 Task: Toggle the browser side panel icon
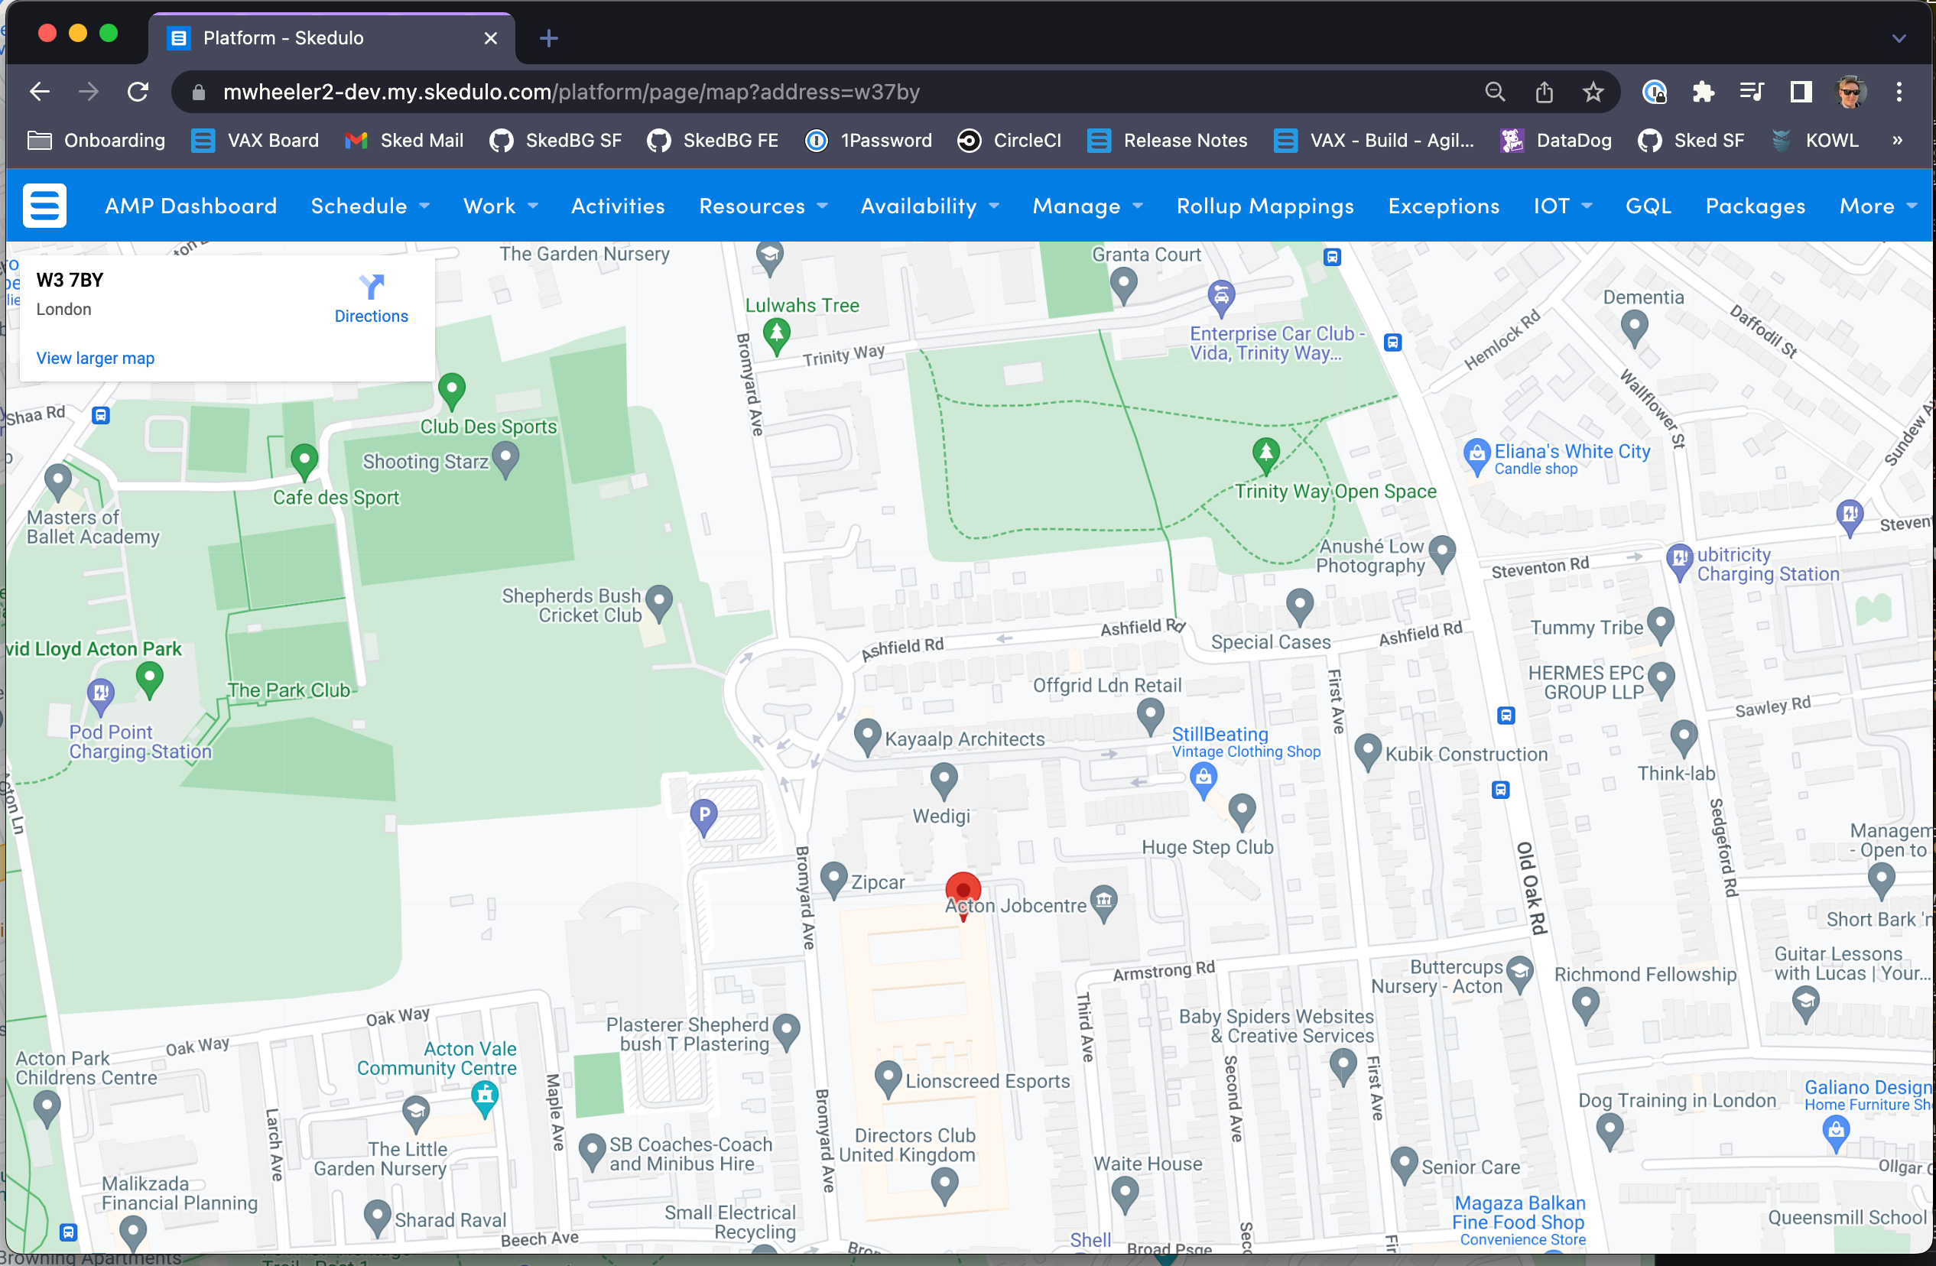[1801, 92]
